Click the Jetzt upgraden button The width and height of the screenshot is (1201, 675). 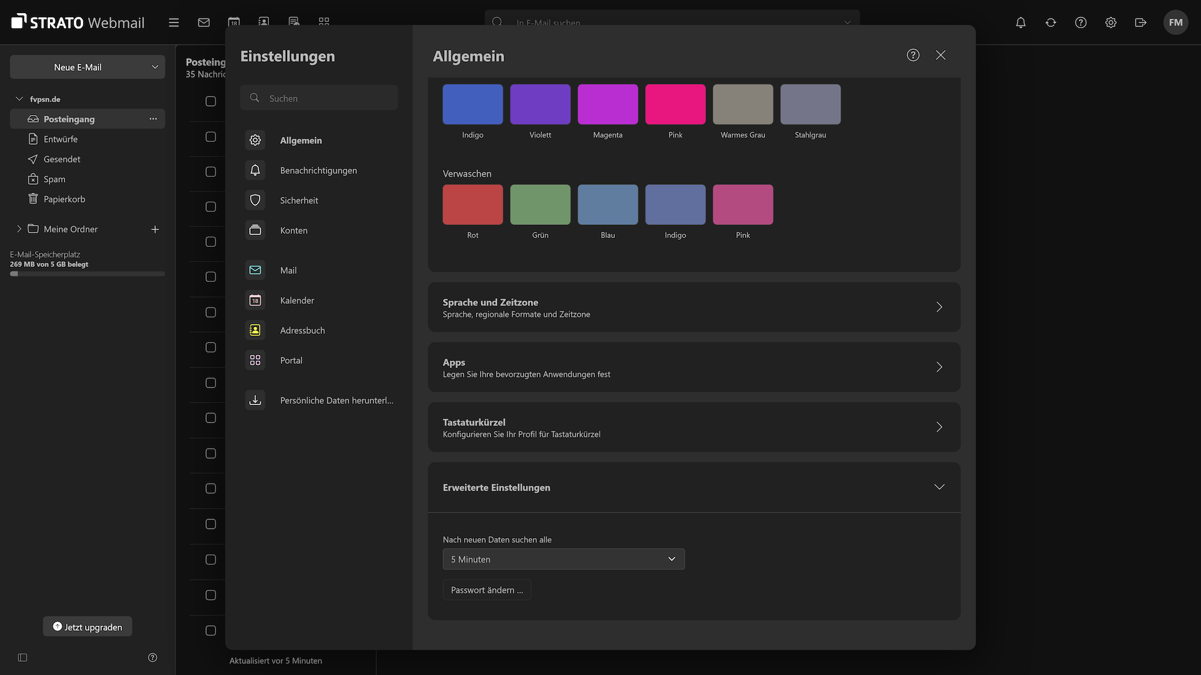pos(88,626)
